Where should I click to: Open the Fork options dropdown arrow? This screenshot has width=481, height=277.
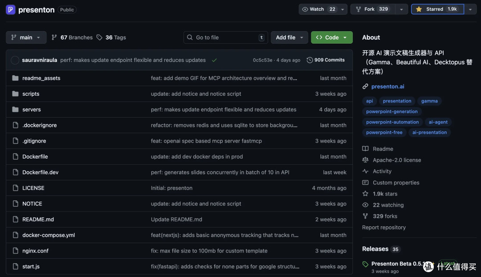401,9
